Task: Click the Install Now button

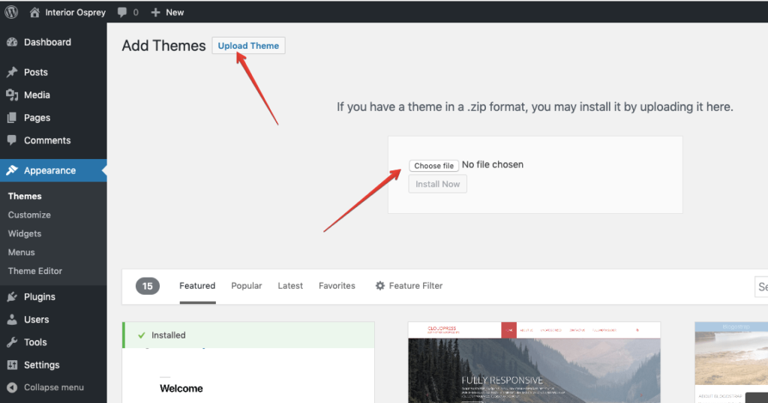Action: pos(438,184)
